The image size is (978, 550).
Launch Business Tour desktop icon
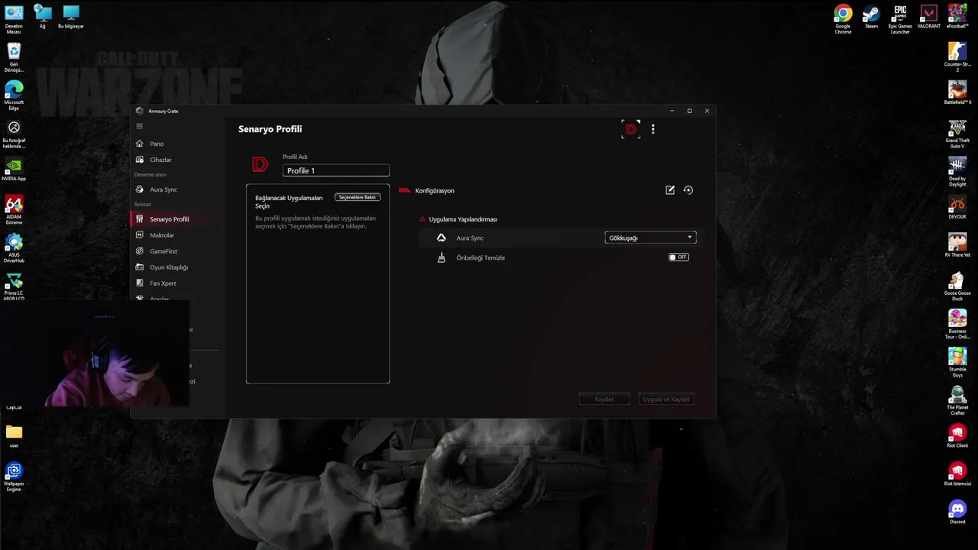957,325
